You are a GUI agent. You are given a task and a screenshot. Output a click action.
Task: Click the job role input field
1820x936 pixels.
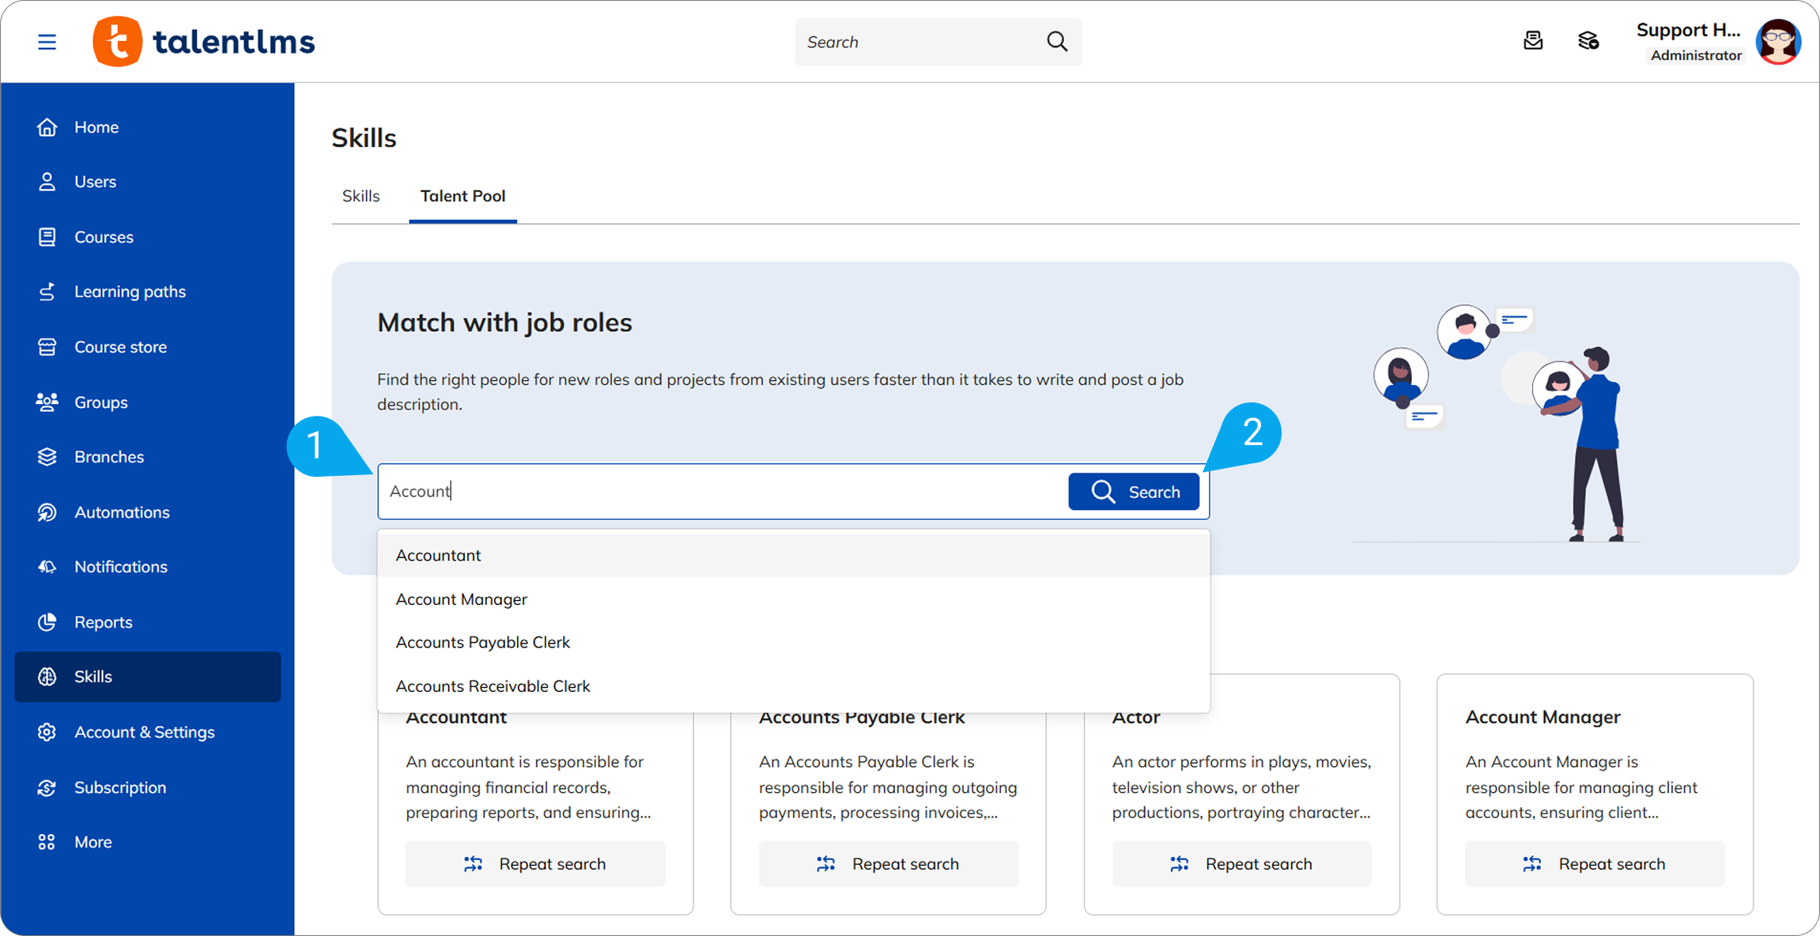click(x=719, y=492)
